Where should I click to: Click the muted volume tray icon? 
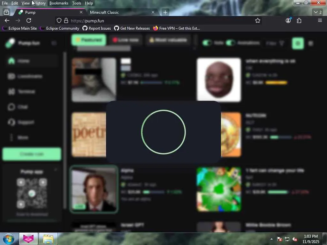pos(295,239)
